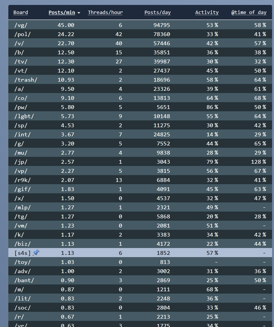
Task: Select the /mu/ board name
Action: 21,153
